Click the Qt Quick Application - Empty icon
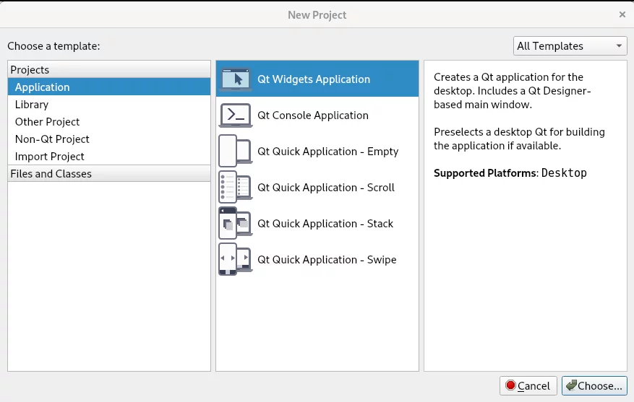 coord(236,151)
